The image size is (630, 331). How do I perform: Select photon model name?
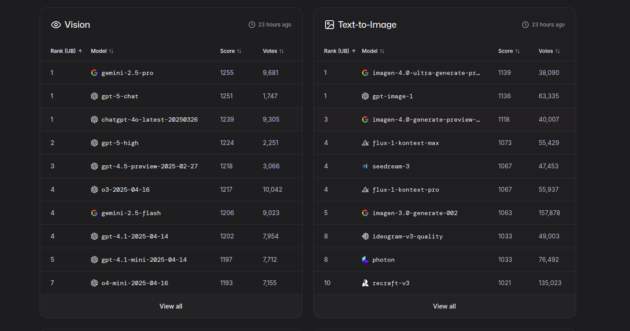tap(383, 260)
